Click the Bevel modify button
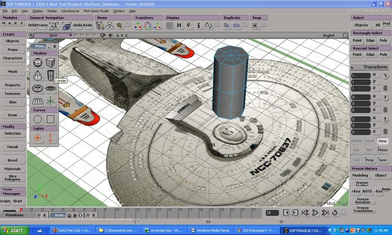Viewport: 392px width, 235px height. coord(13,160)
